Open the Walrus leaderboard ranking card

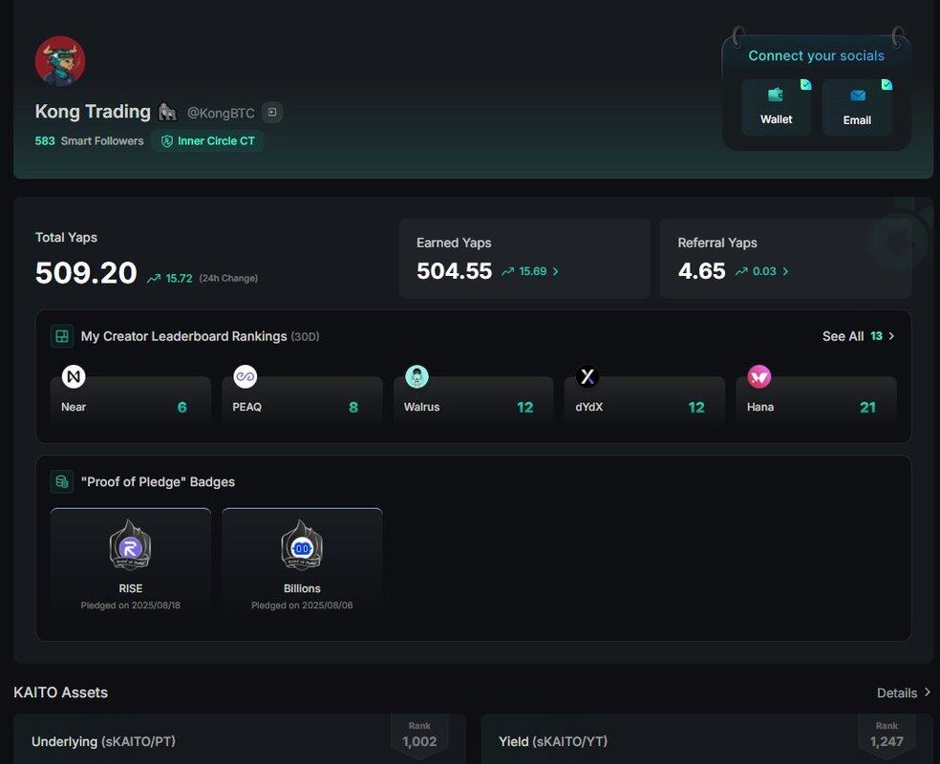pos(474,401)
